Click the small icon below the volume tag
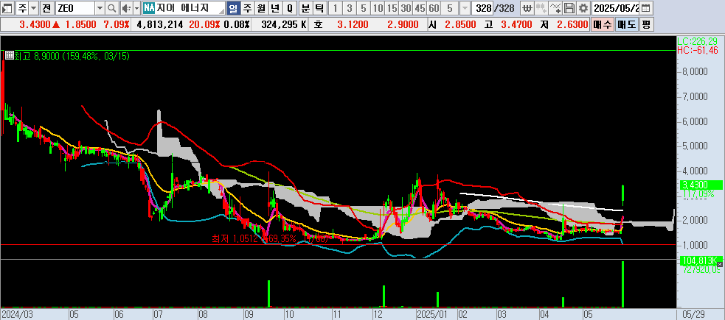The image size is (725, 320). pos(719,266)
